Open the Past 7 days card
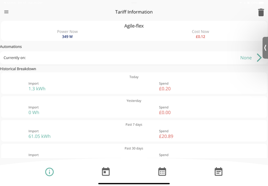Viewport: 268px width, 186px height. click(x=134, y=131)
